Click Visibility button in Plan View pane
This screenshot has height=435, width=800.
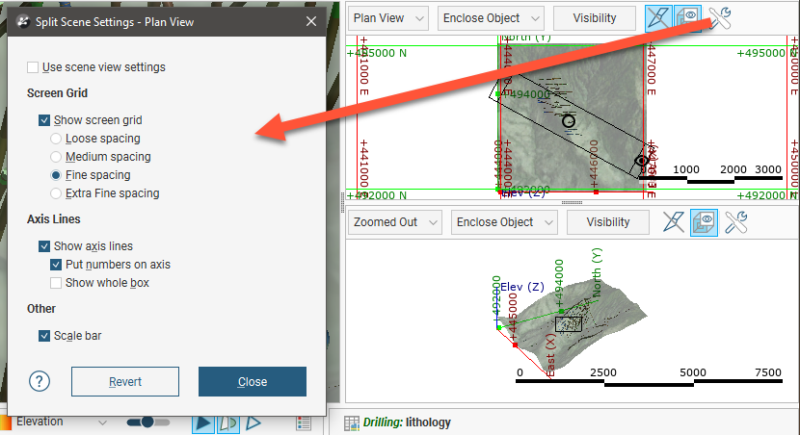point(595,18)
